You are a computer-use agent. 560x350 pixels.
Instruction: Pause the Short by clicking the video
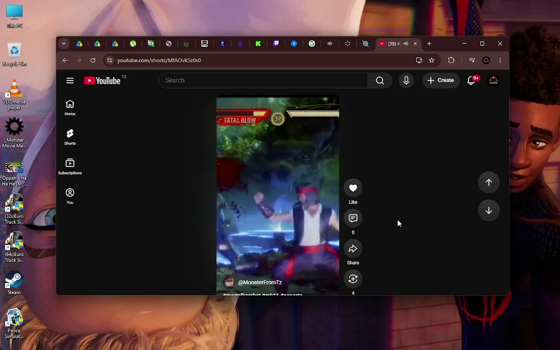(278, 194)
